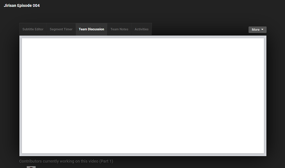Click the bottom edge of the discussion frame
This screenshot has width=285, height=168.
tap(142, 155)
